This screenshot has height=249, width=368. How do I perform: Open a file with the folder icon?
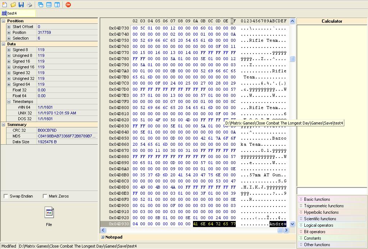[x=13, y=4]
